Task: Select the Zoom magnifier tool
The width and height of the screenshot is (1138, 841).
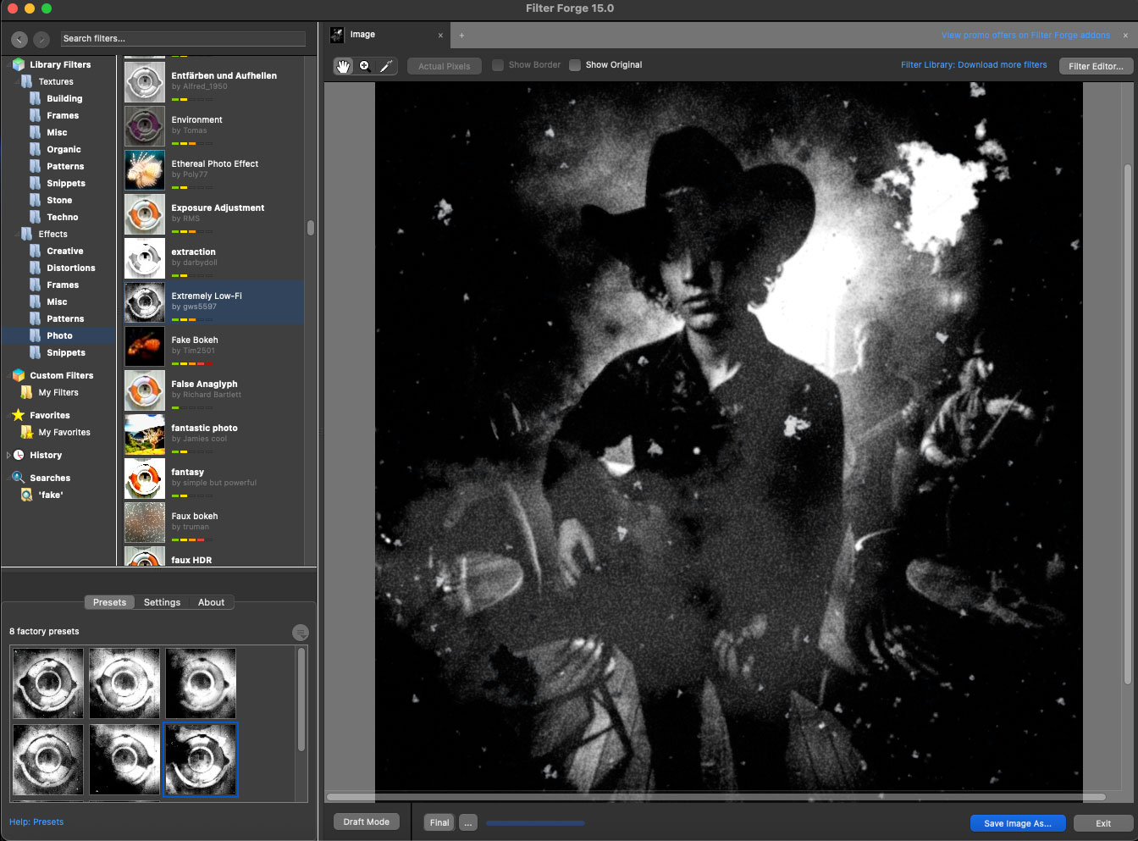Action: pyautogui.click(x=365, y=66)
